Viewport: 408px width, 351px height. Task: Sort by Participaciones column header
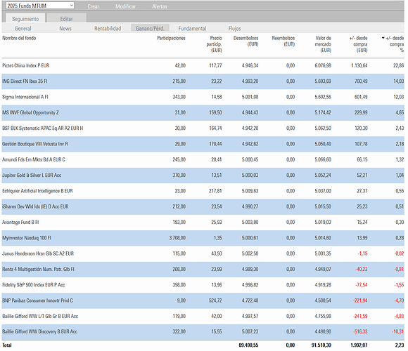tap(171, 38)
